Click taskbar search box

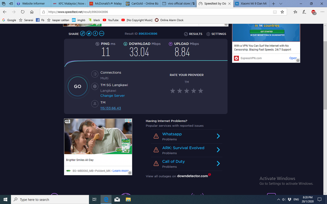[50, 199]
